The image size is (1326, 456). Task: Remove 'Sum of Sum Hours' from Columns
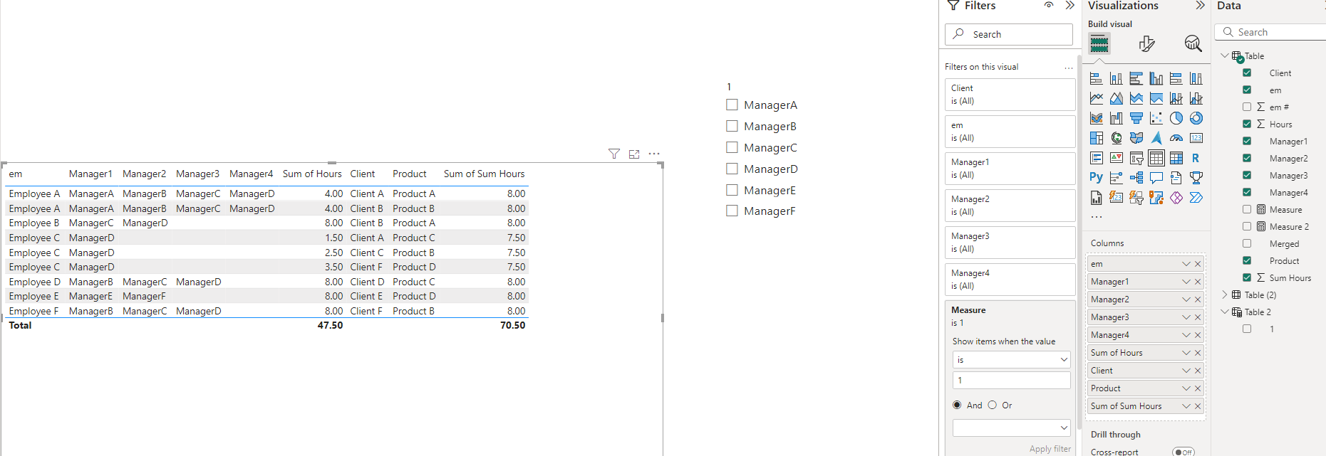click(x=1198, y=406)
